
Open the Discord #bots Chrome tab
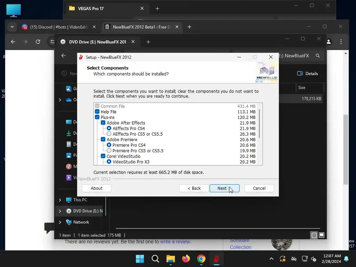point(58,27)
